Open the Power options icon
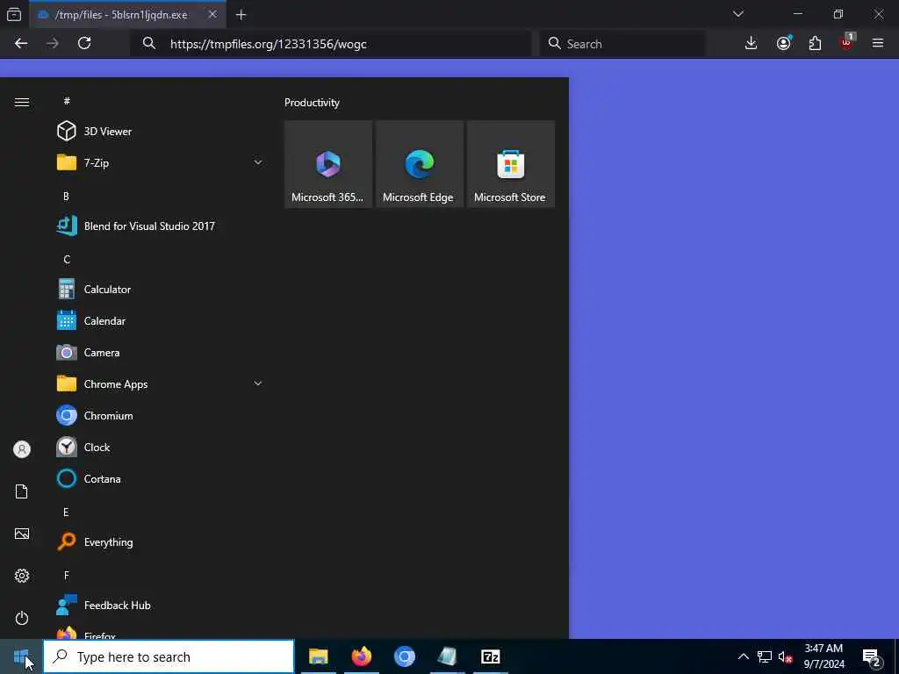 pyautogui.click(x=22, y=618)
